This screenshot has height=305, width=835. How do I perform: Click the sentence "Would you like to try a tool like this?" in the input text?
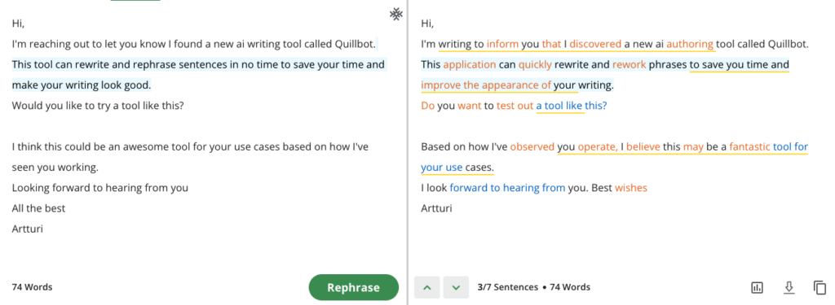[x=98, y=106]
